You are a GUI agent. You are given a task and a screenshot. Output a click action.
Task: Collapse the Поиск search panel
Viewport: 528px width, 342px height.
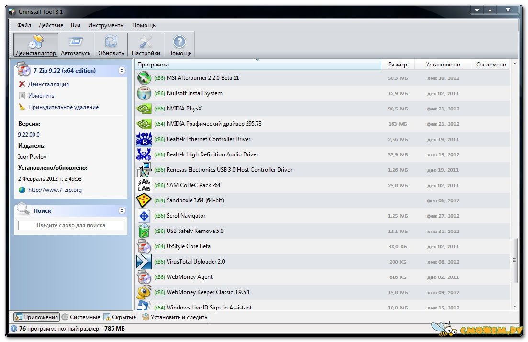122,211
